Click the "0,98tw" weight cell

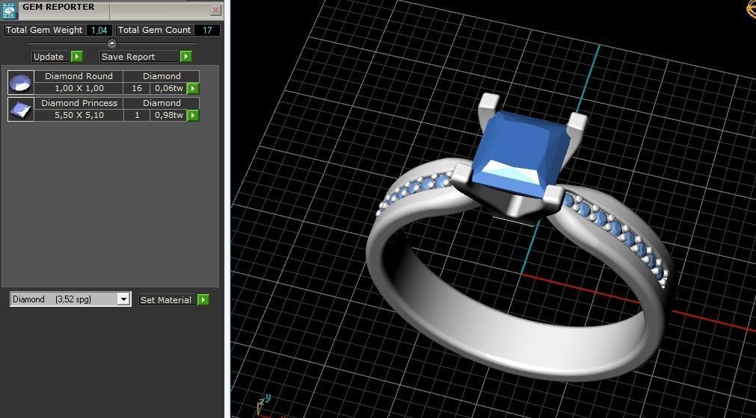[x=169, y=116]
